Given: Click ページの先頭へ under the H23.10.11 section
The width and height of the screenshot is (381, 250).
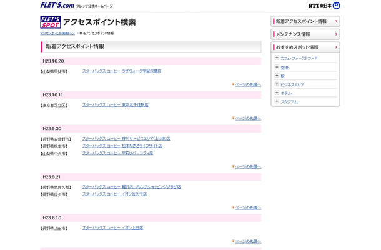Looking at the screenshot, I should [x=248, y=118].
